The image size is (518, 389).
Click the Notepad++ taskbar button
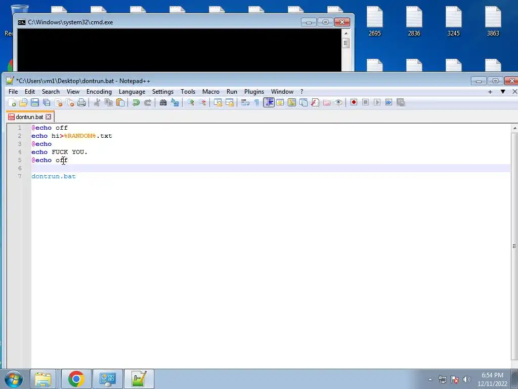[139, 379]
